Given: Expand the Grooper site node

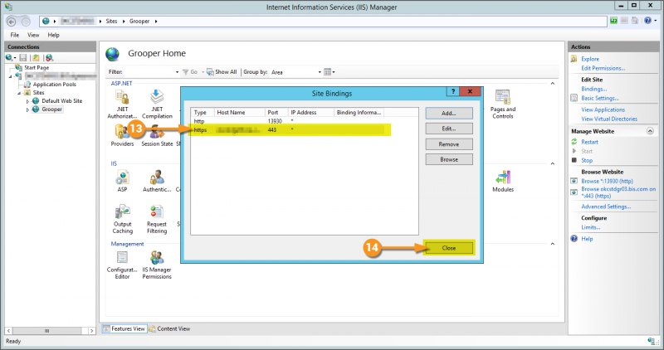Looking at the screenshot, I should tap(27, 109).
